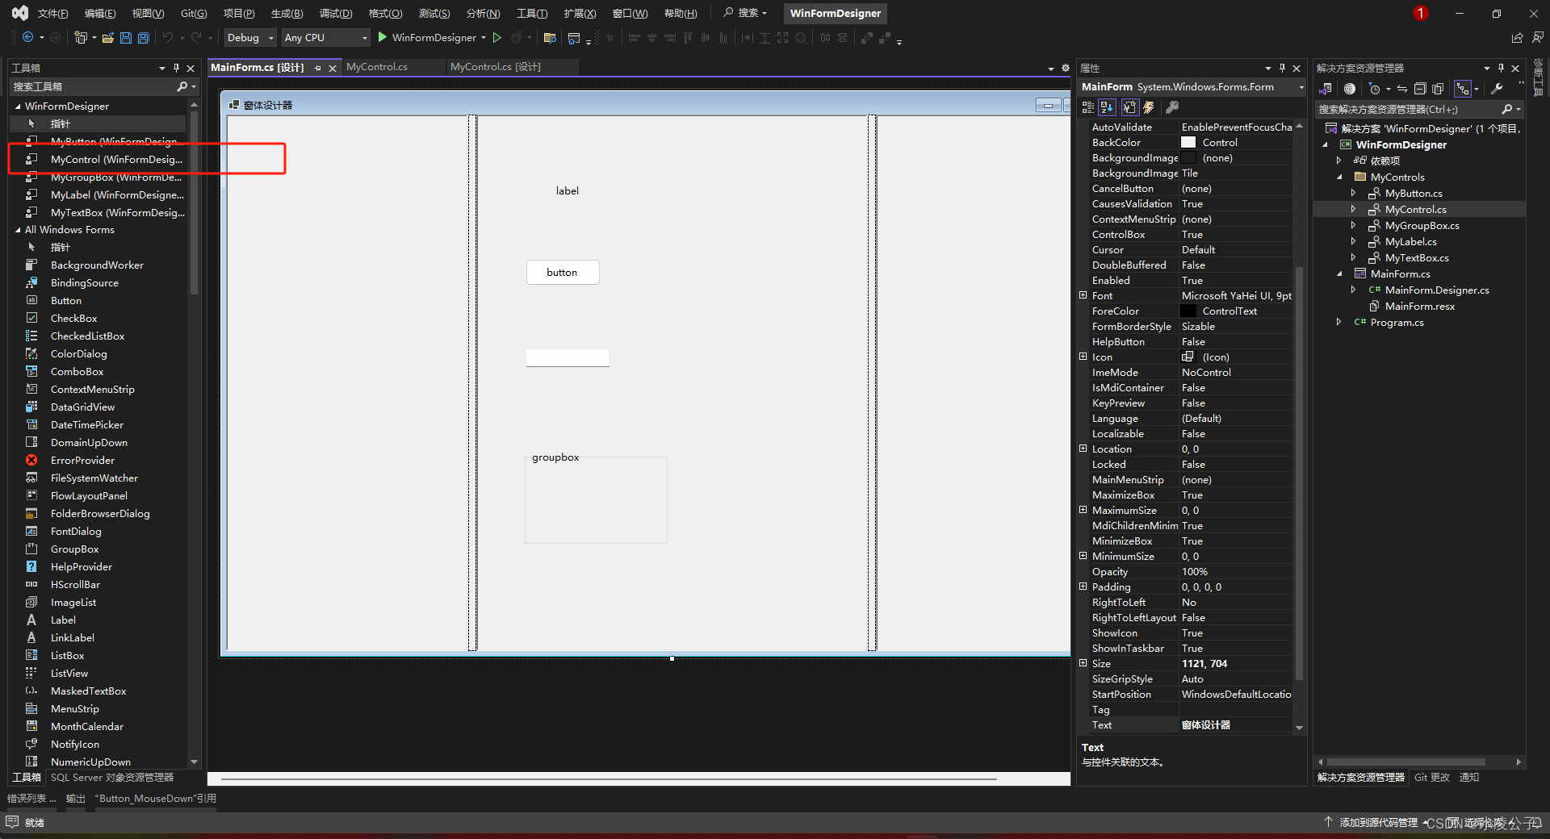The height and width of the screenshot is (839, 1550).
Task: Toggle pin on MainForm.cs design tab
Action: click(318, 69)
